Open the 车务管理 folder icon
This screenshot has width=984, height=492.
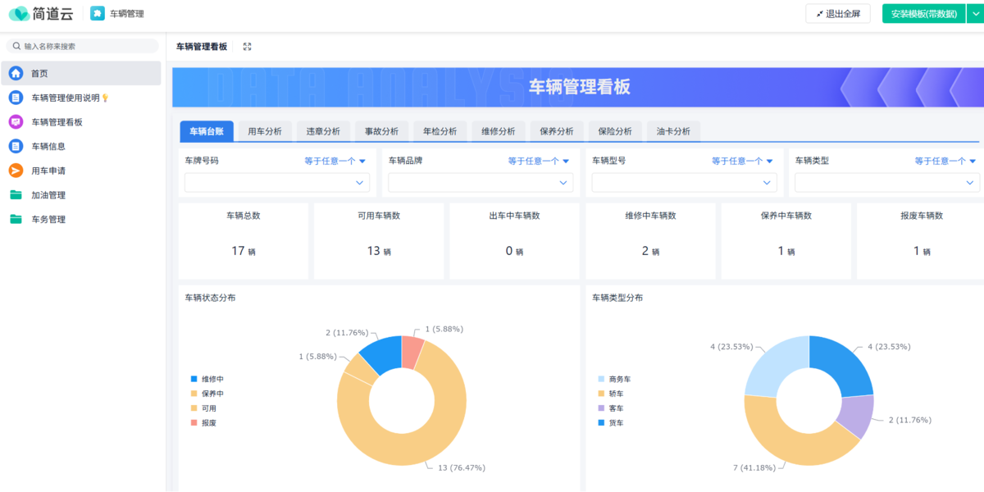[16, 220]
